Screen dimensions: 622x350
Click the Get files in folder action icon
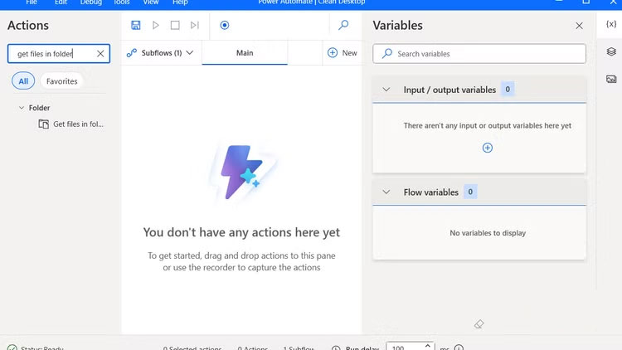(44, 124)
